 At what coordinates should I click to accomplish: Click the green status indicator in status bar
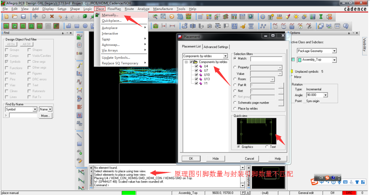coord(129,193)
